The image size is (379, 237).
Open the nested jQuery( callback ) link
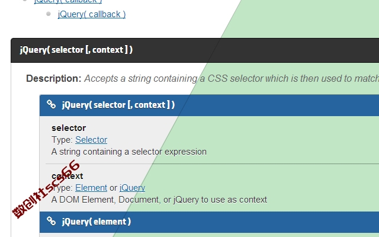click(92, 14)
